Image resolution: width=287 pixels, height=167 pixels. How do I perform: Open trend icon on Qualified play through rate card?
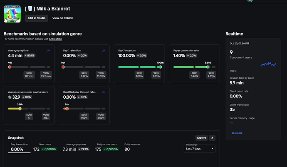[x=104, y=92]
